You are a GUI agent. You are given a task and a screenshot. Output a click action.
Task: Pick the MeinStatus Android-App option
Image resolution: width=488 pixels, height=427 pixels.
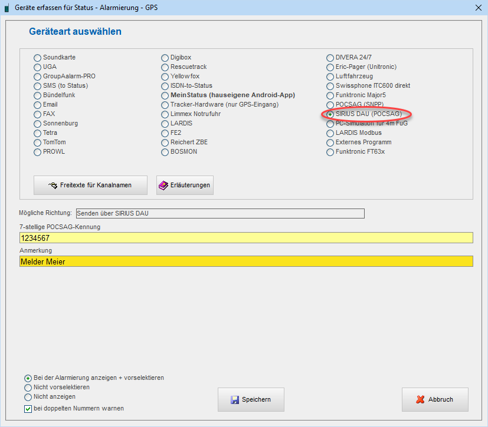pos(165,95)
